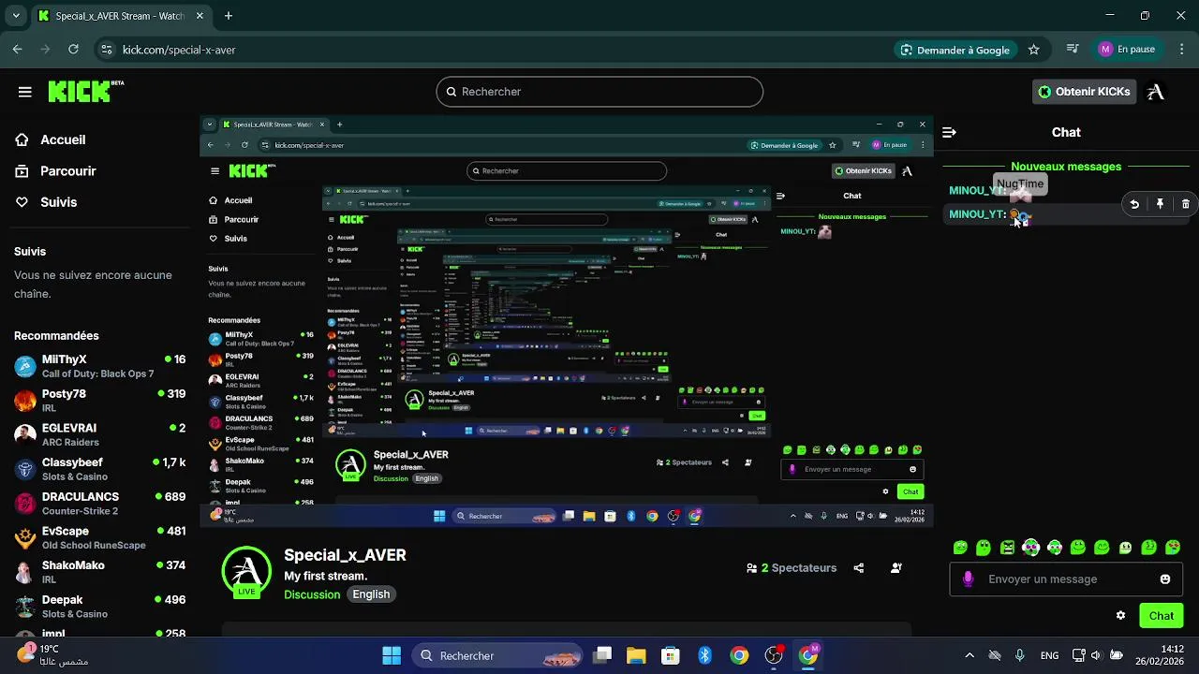The image size is (1199, 674).
Task: Open Classybeef recommended channel
Action: [x=100, y=469]
